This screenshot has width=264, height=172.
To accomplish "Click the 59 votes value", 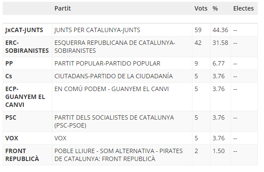I will click(198, 30).
